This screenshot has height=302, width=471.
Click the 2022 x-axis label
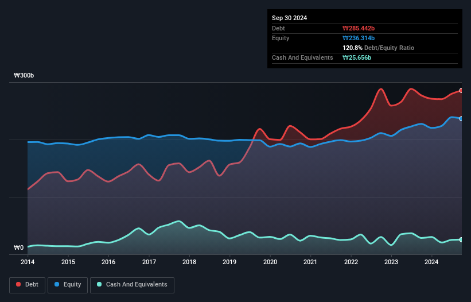(351, 262)
